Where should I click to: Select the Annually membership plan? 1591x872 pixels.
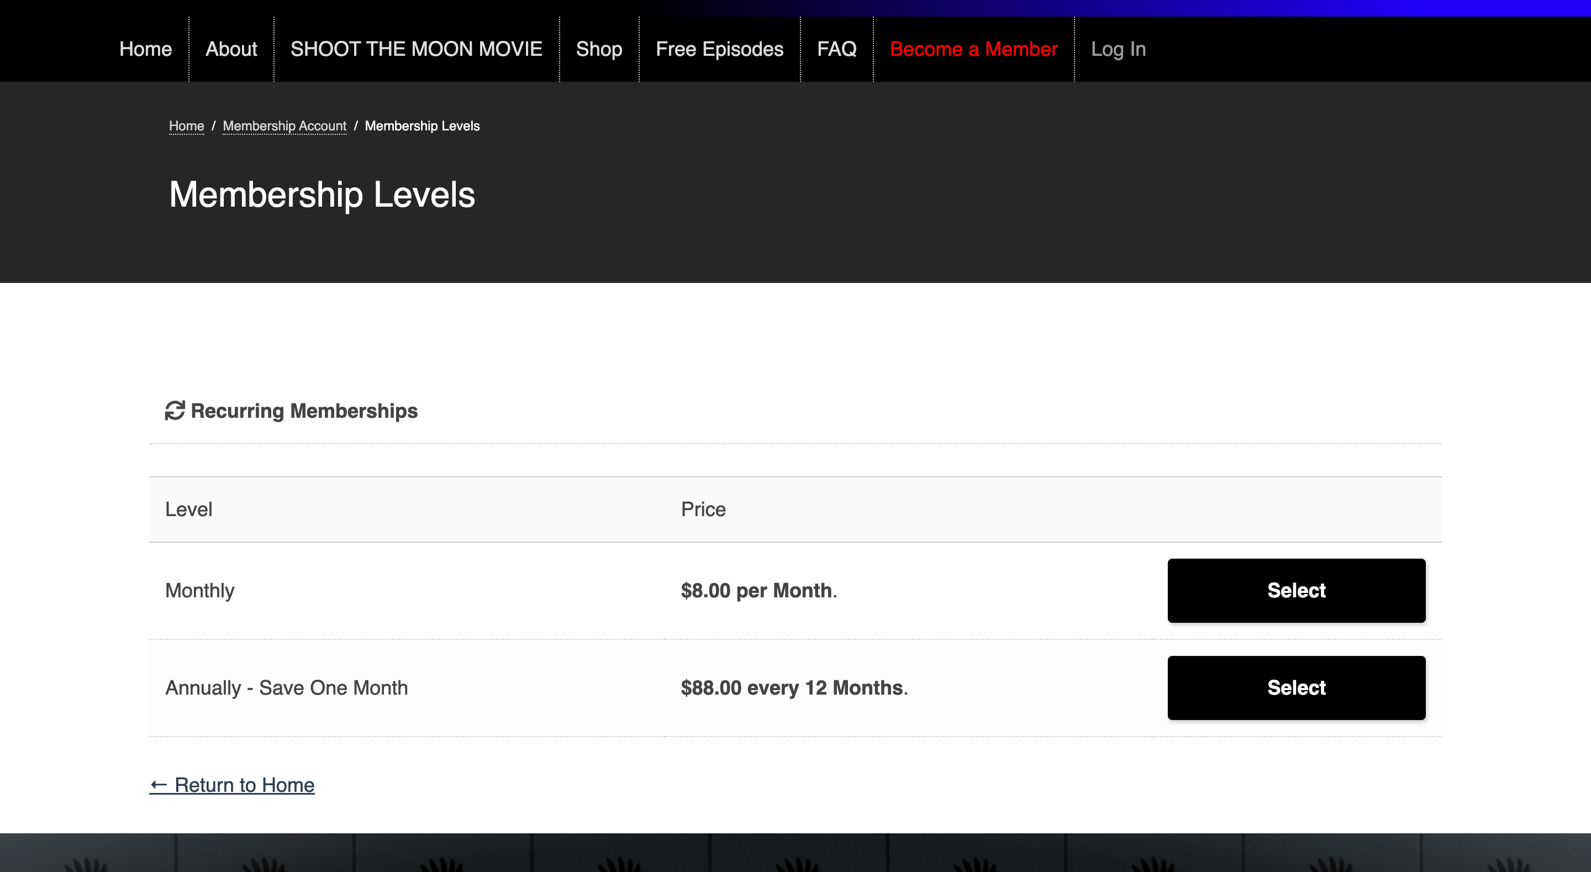click(1297, 687)
